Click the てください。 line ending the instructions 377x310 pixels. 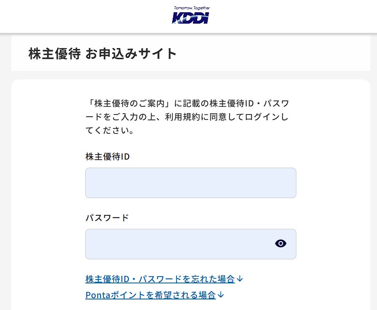click(110, 131)
